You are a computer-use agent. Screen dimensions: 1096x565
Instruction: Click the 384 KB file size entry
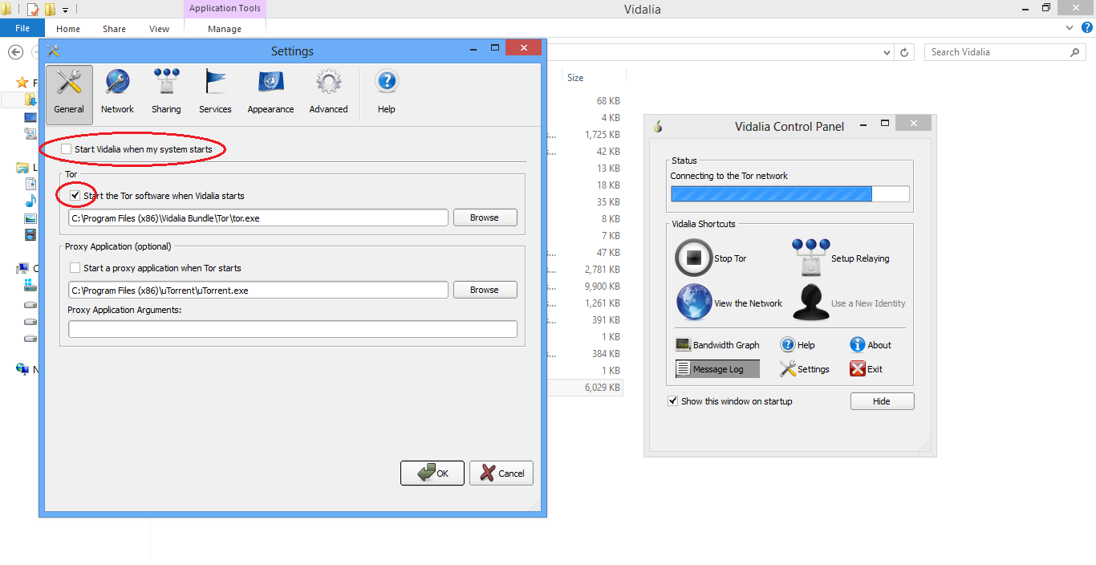click(606, 354)
